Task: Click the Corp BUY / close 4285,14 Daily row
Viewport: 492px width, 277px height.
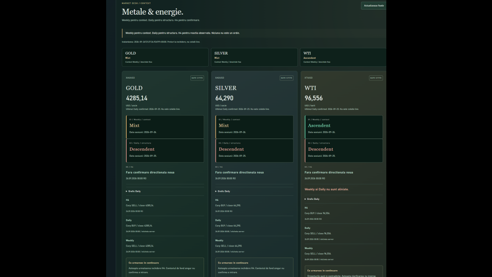Action: [x=139, y=226]
